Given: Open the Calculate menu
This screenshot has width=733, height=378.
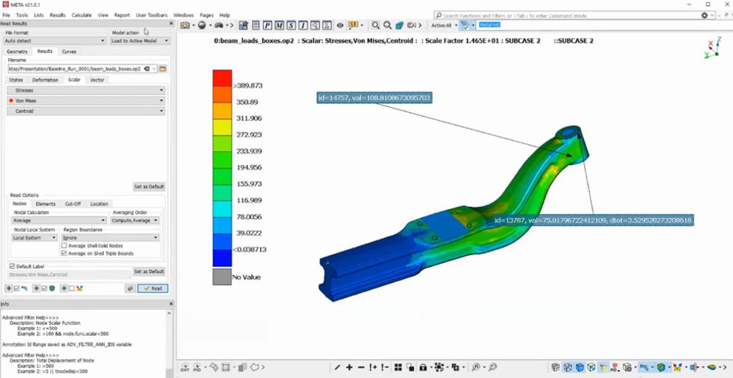Looking at the screenshot, I should coord(82,15).
